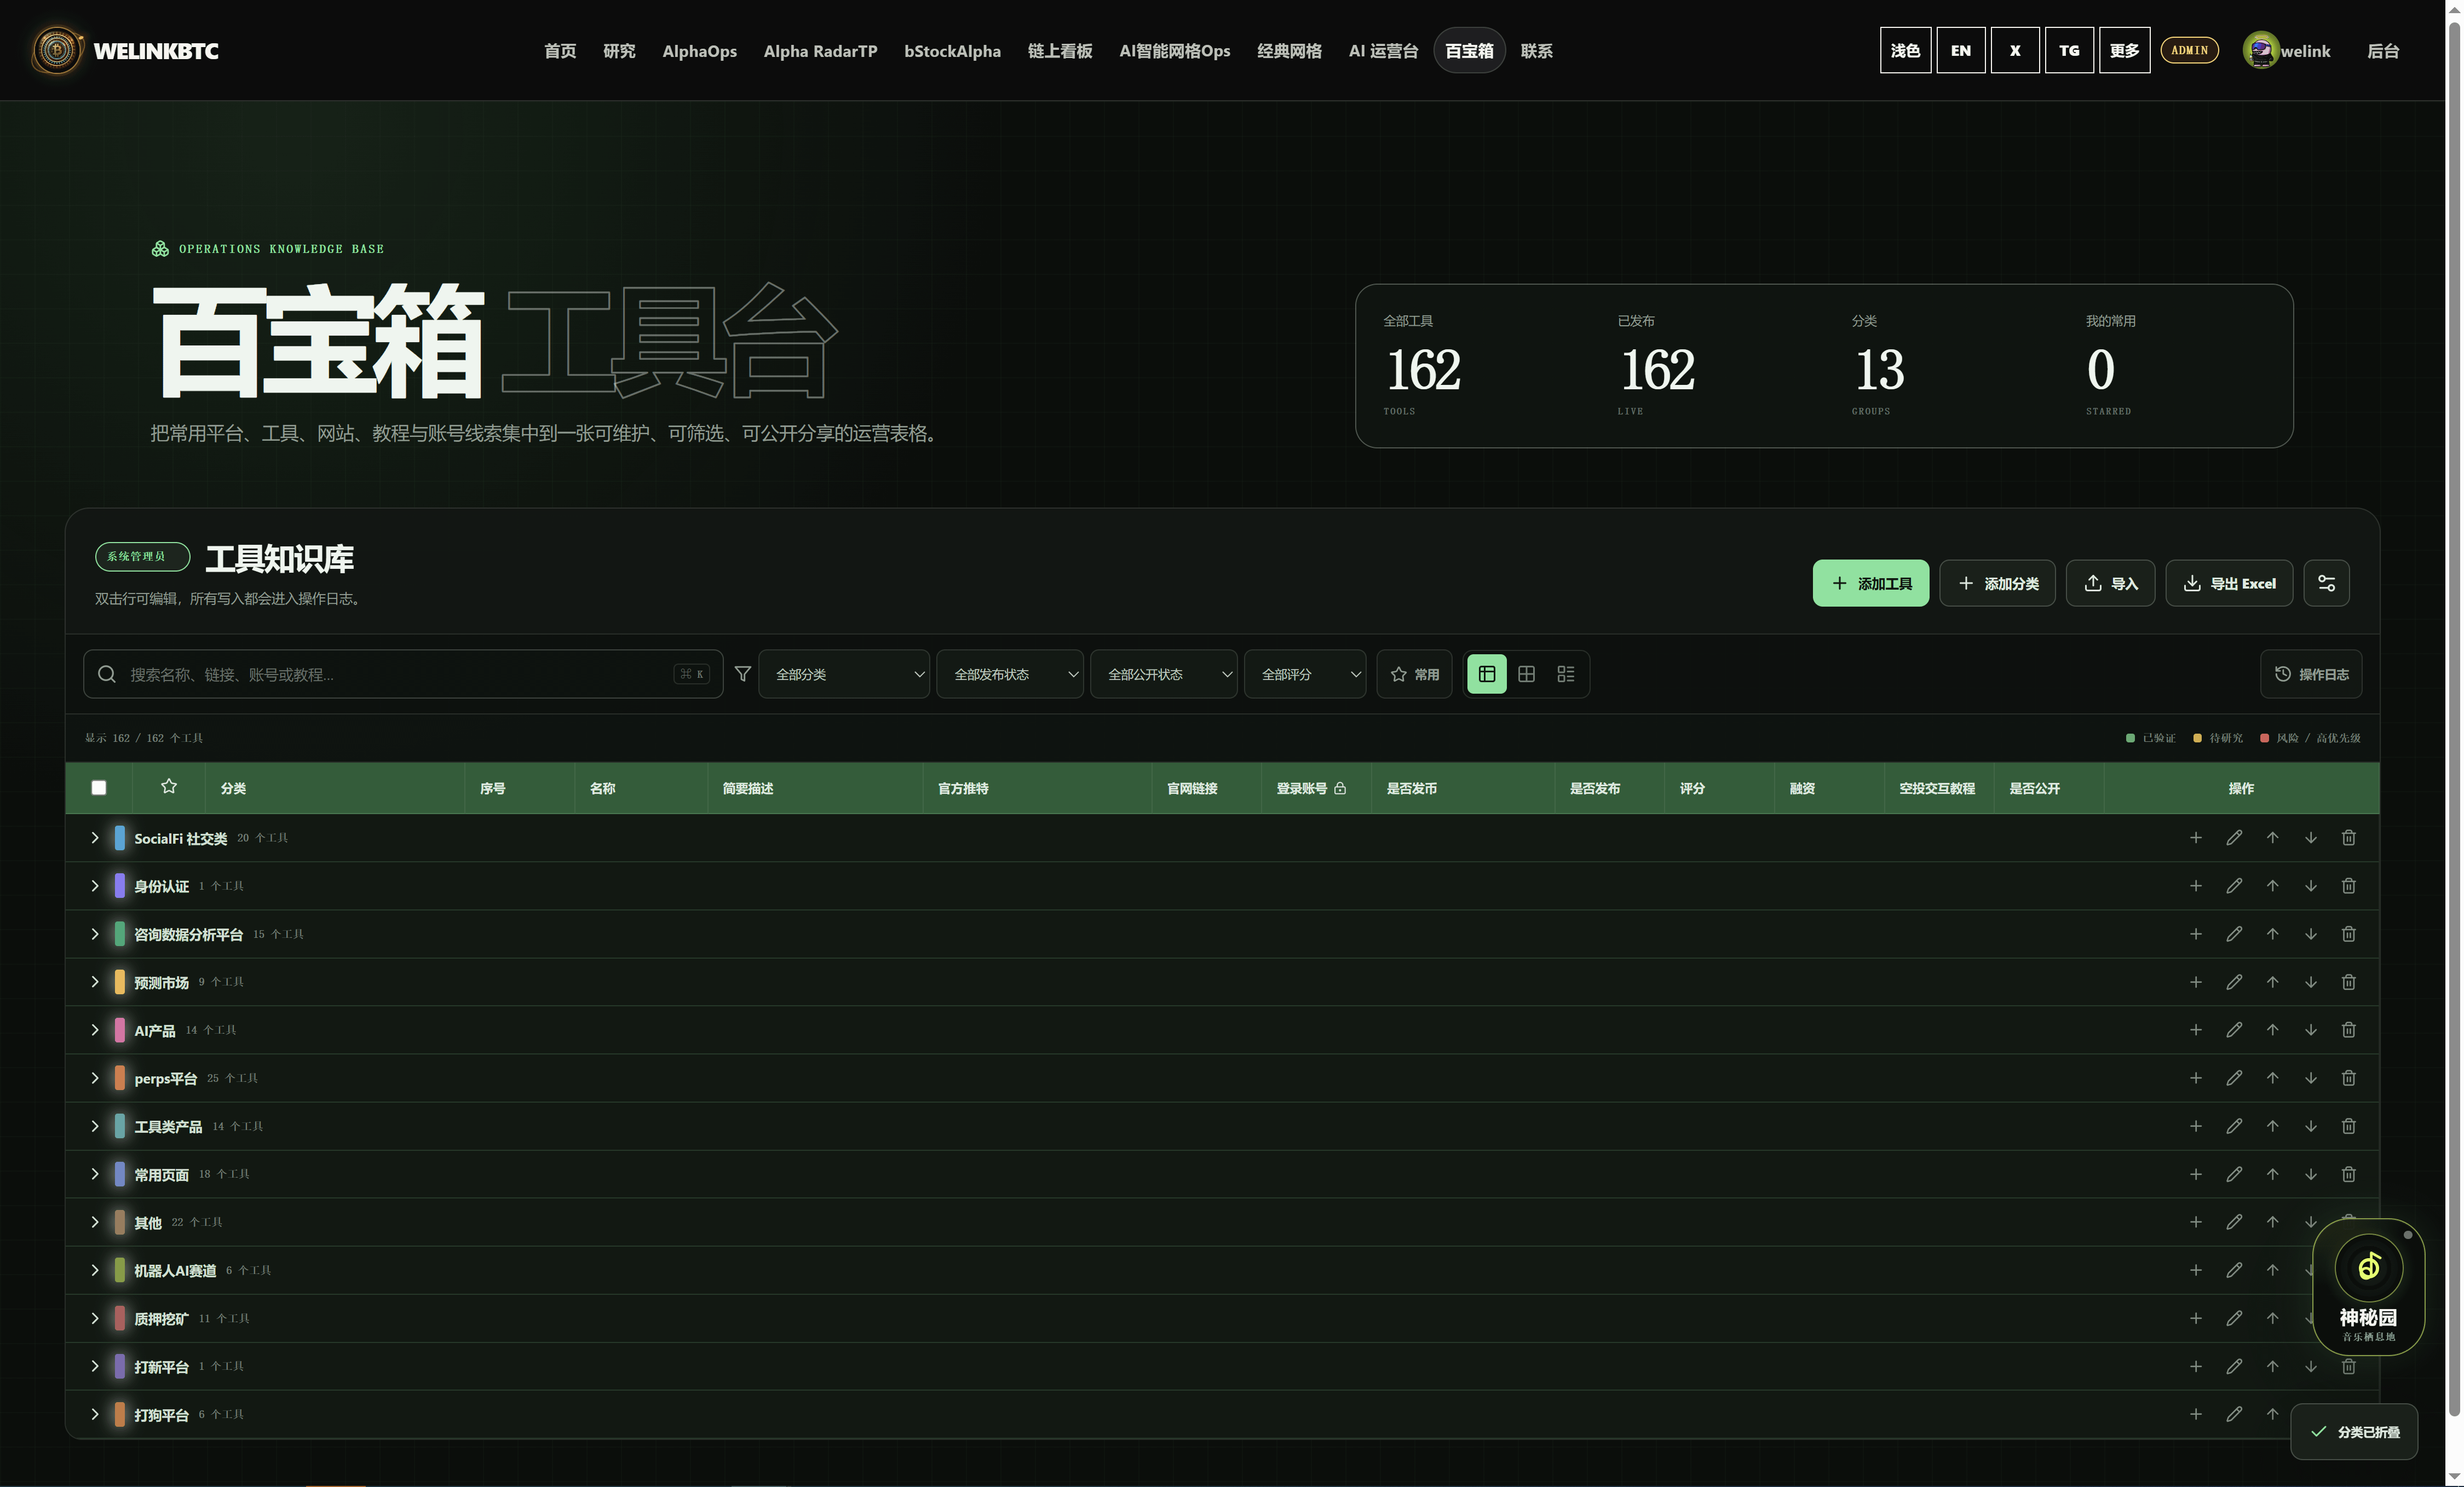
Task: Click the star icon in table header
Action: point(169,787)
